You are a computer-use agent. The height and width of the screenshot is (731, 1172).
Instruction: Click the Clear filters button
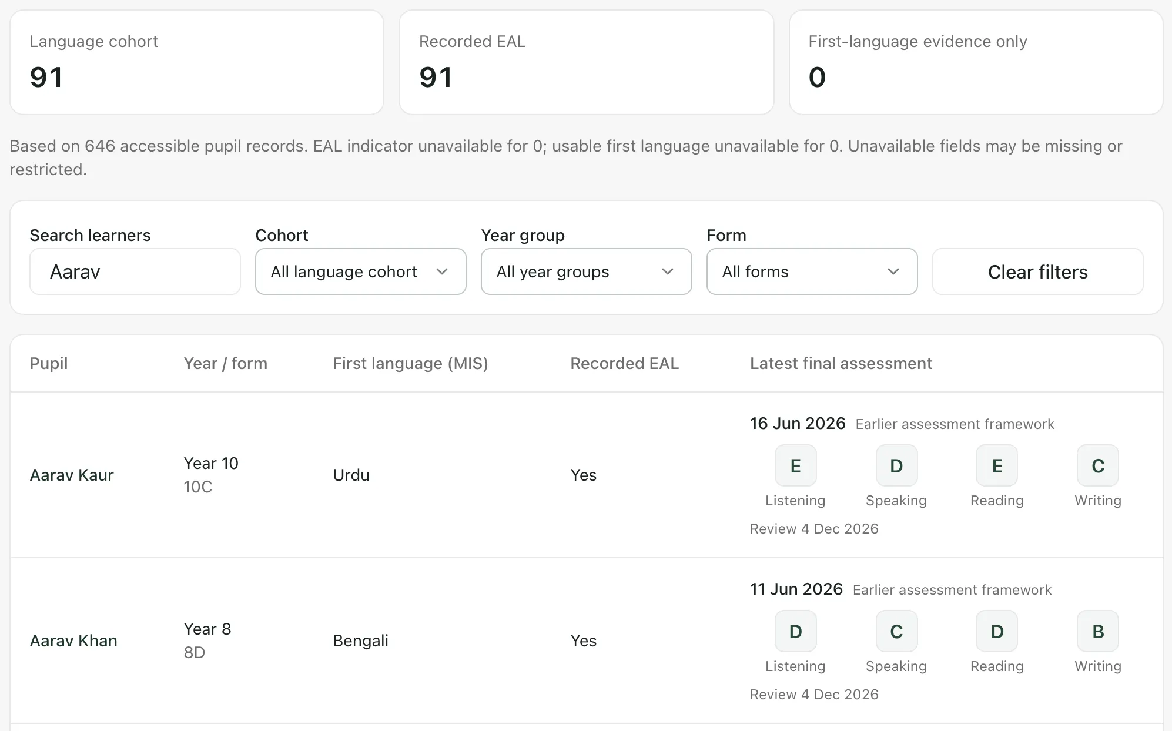tap(1038, 271)
